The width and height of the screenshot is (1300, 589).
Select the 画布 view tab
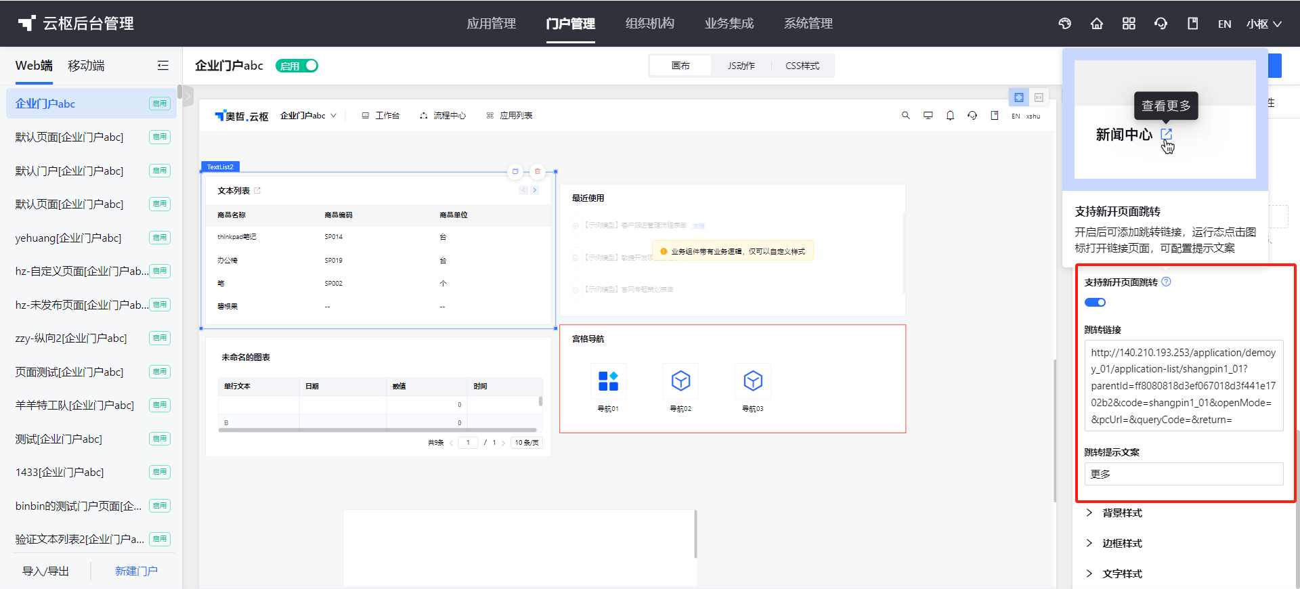(x=680, y=66)
